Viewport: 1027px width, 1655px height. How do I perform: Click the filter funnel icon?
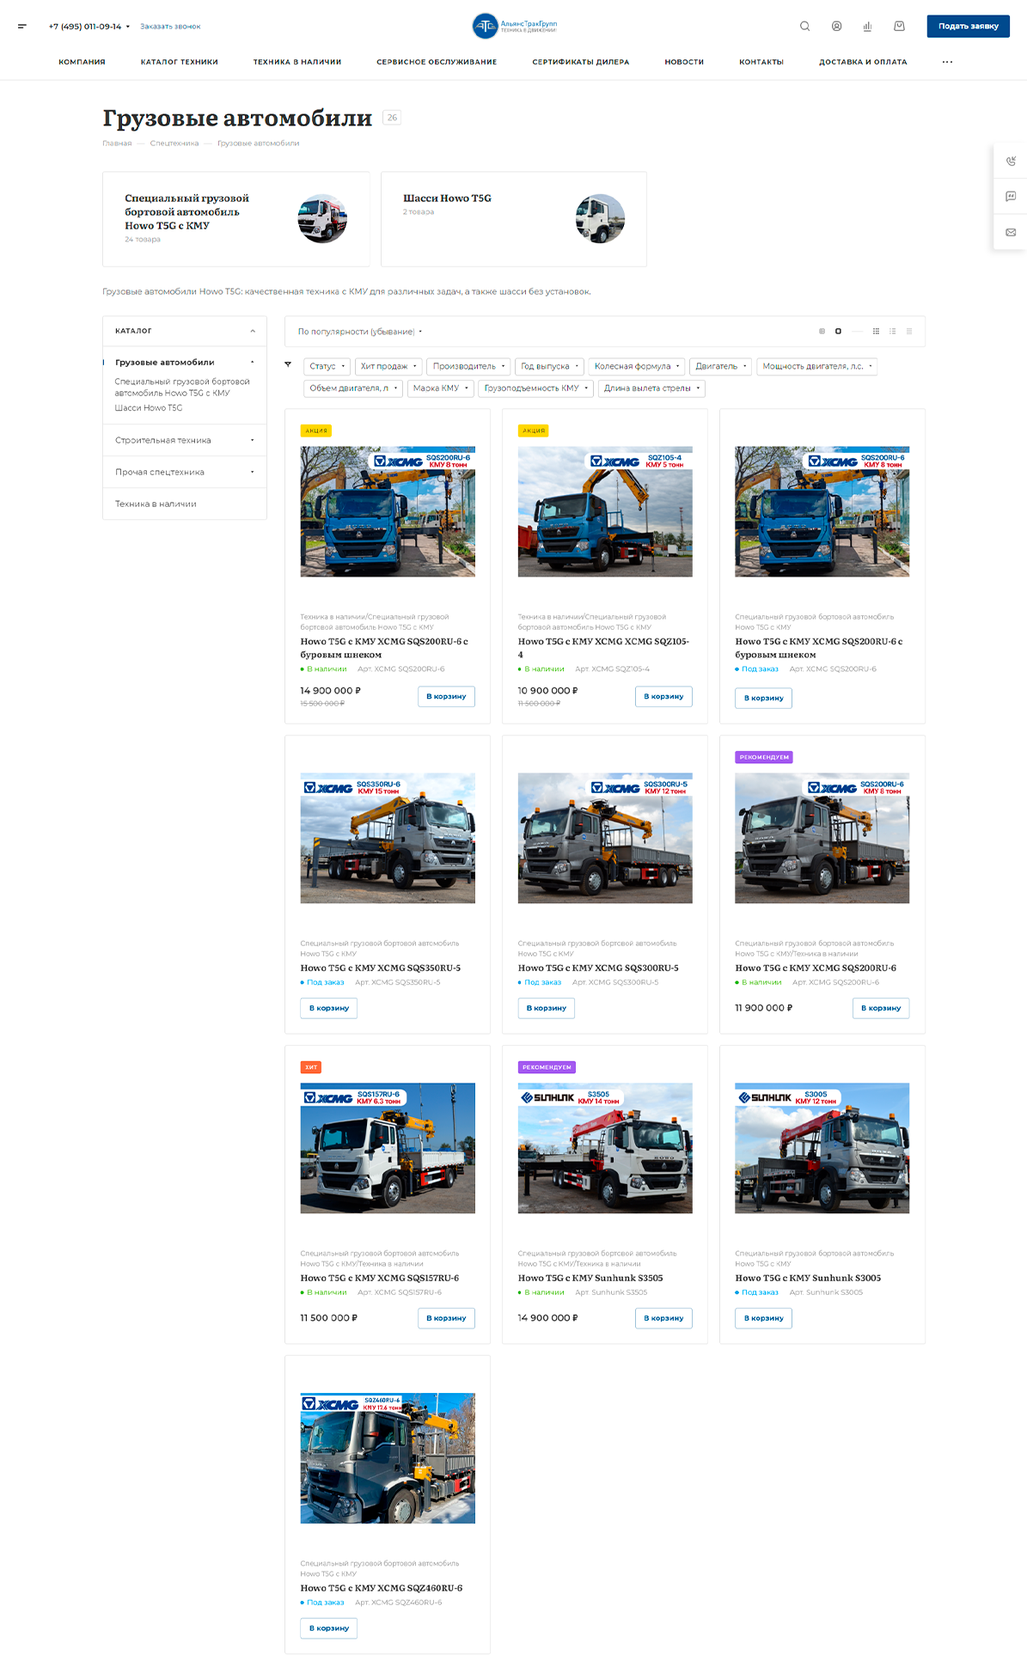tap(288, 365)
